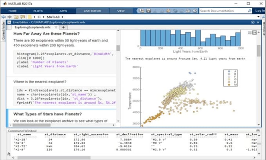Go back with the blue left arrow
The height and width of the screenshot is (160, 266).
pos(4,17)
